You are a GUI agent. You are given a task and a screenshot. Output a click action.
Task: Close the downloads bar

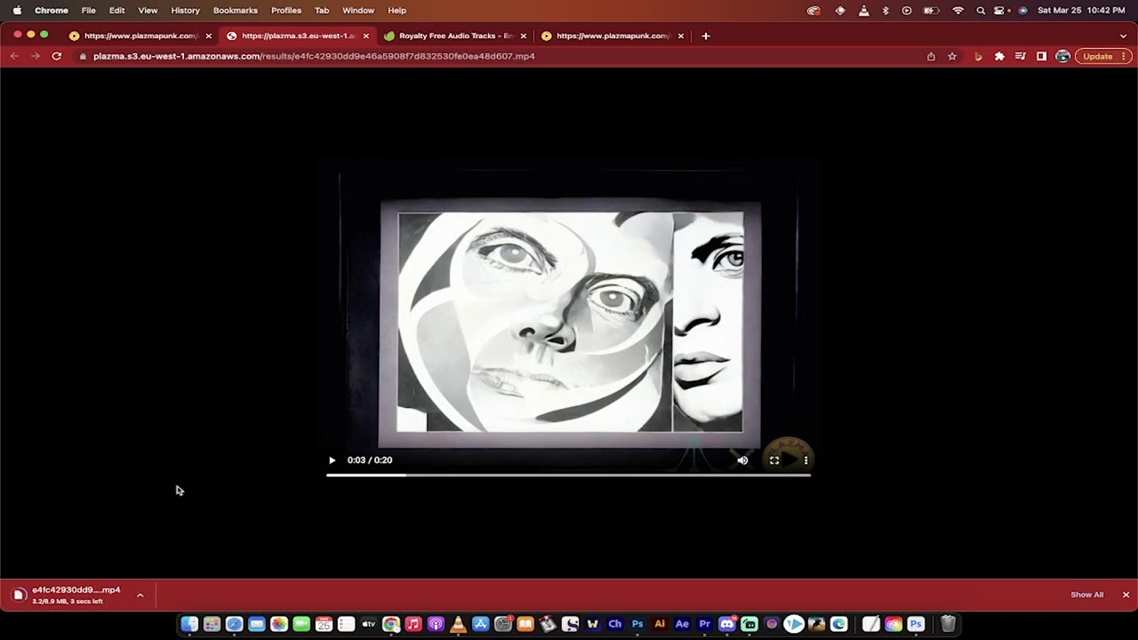pyautogui.click(x=1126, y=595)
